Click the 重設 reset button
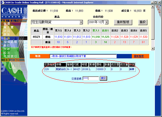This screenshot has height=117, width=162. coord(143,22)
